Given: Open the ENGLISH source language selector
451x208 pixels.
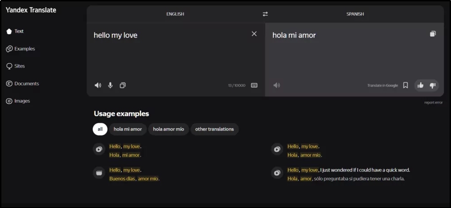Looking at the screenshot, I should (x=175, y=14).
